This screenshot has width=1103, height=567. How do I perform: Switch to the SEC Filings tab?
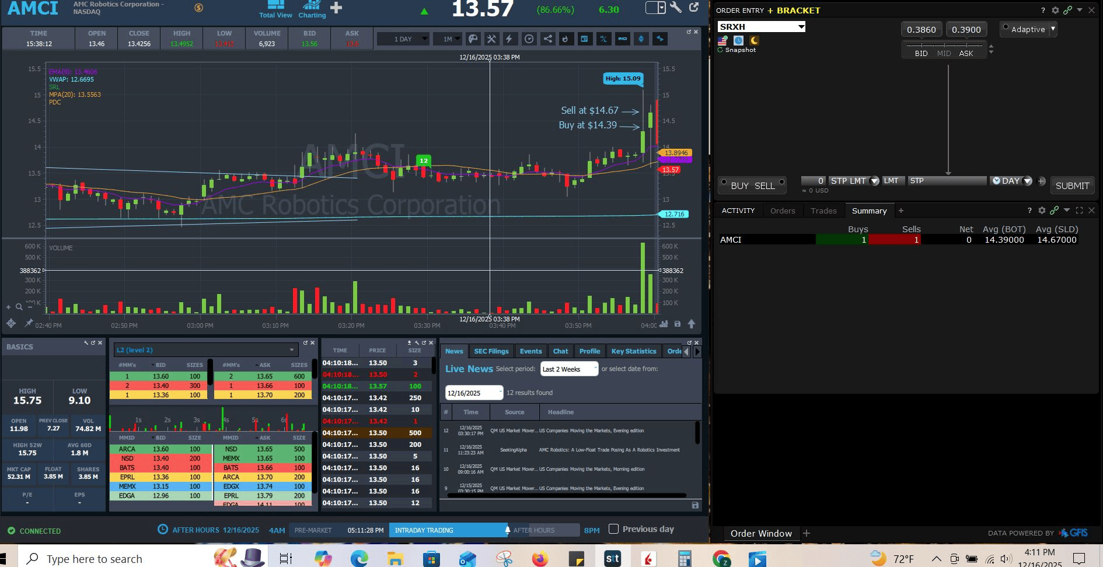pyautogui.click(x=491, y=351)
